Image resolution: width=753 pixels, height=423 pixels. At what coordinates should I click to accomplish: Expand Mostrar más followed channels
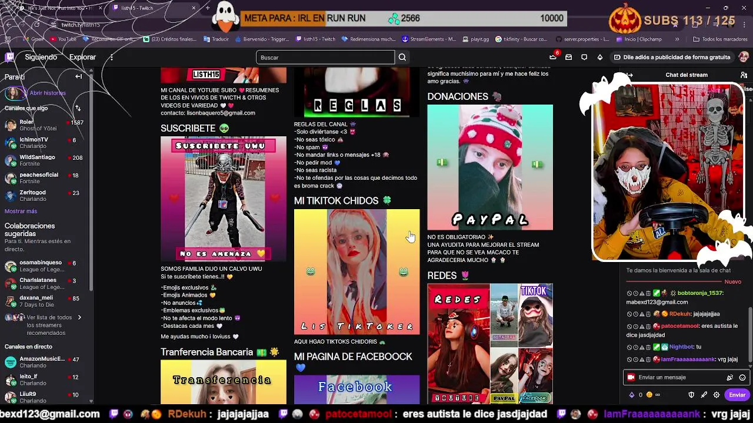point(21,211)
